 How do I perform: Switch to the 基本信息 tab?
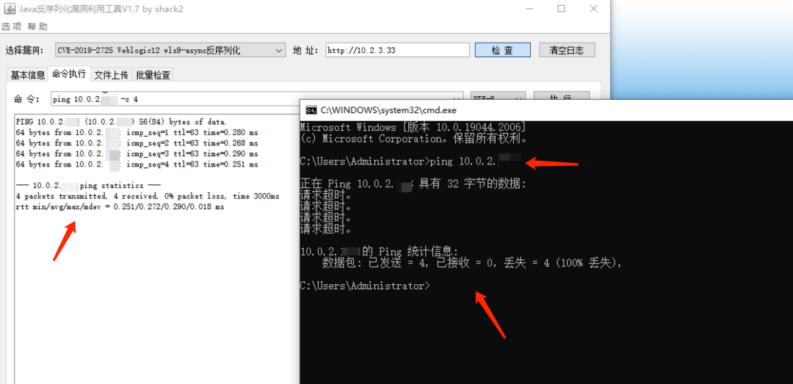click(x=28, y=75)
